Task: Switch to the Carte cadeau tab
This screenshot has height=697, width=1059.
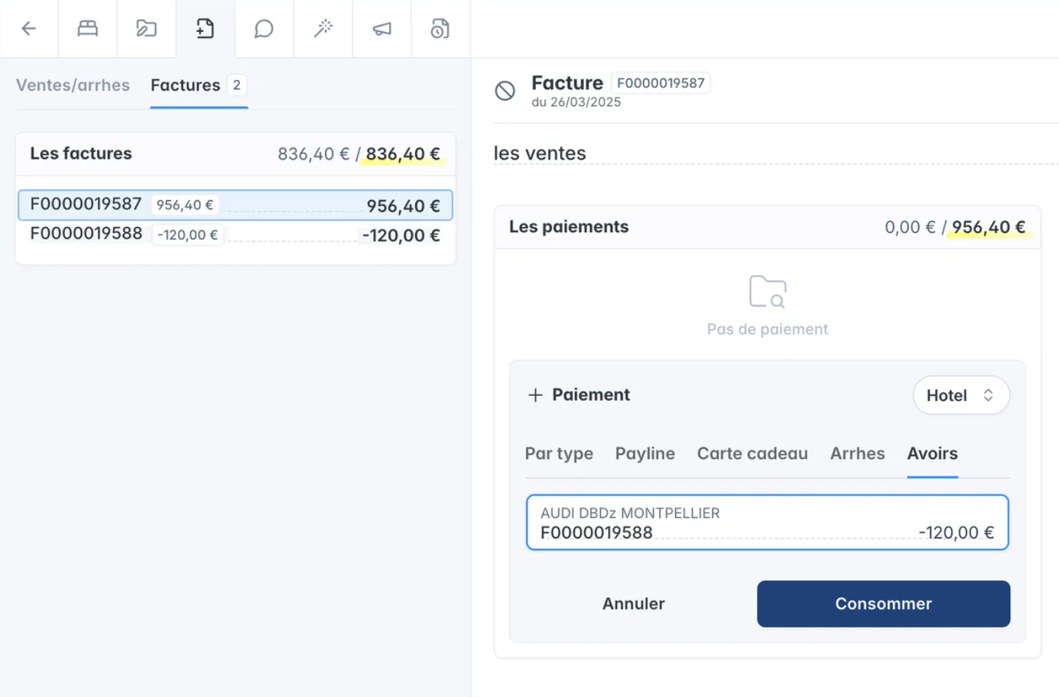Action: pos(752,453)
